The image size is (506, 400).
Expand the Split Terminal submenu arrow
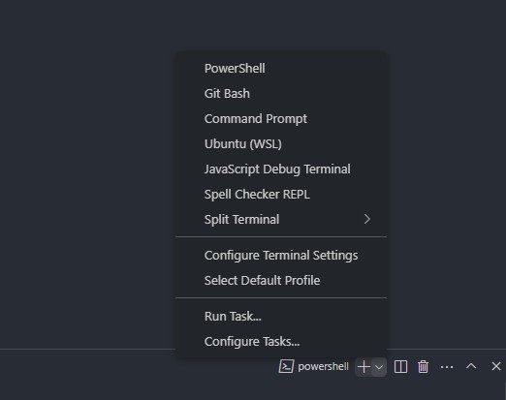[367, 219]
